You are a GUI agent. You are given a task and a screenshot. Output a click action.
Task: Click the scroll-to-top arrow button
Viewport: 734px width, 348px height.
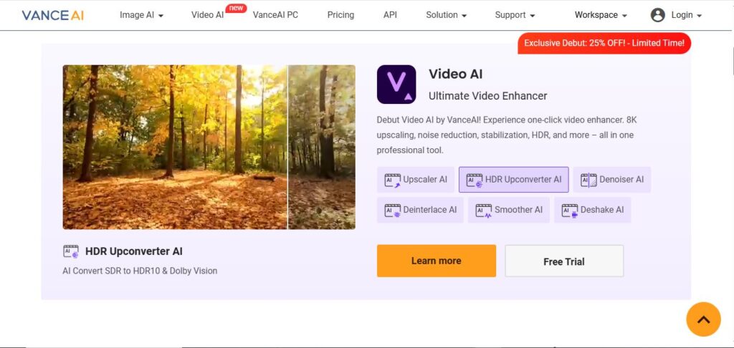pyautogui.click(x=703, y=319)
